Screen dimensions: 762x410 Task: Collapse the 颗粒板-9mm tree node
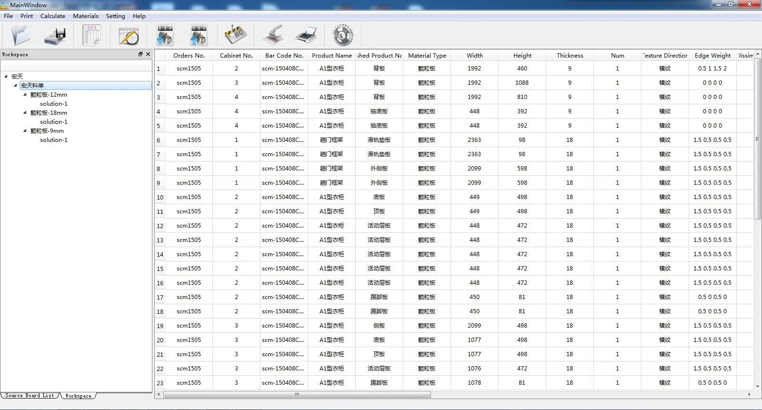tap(25, 130)
